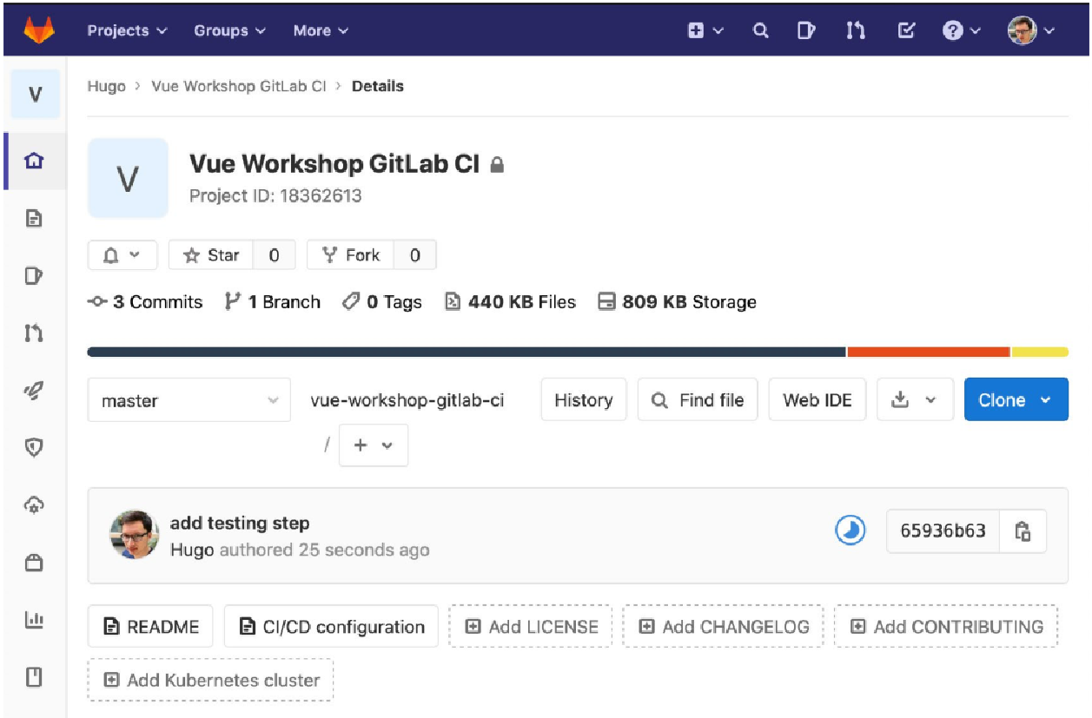Viewport: 1092px width, 718px height.
Task: Click the project V avatar in sidebar
Action: [x=36, y=94]
